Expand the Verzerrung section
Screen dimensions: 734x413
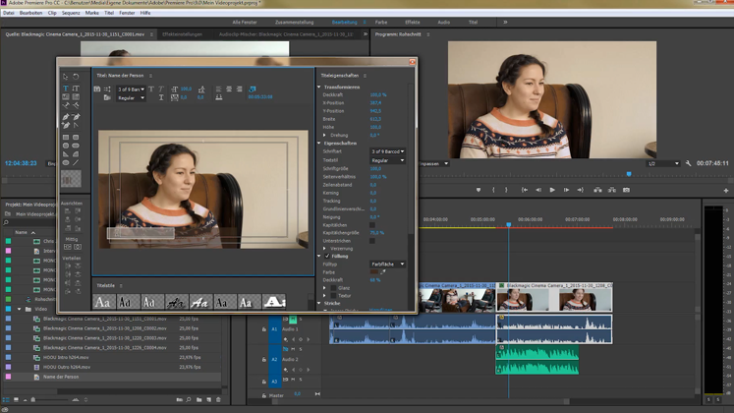(326, 248)
